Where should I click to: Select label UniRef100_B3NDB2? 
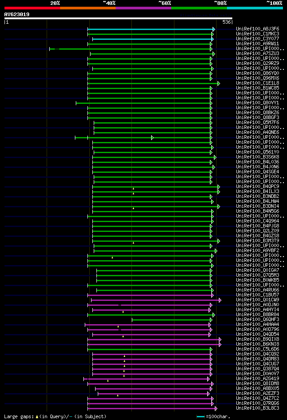pos(257,196)
